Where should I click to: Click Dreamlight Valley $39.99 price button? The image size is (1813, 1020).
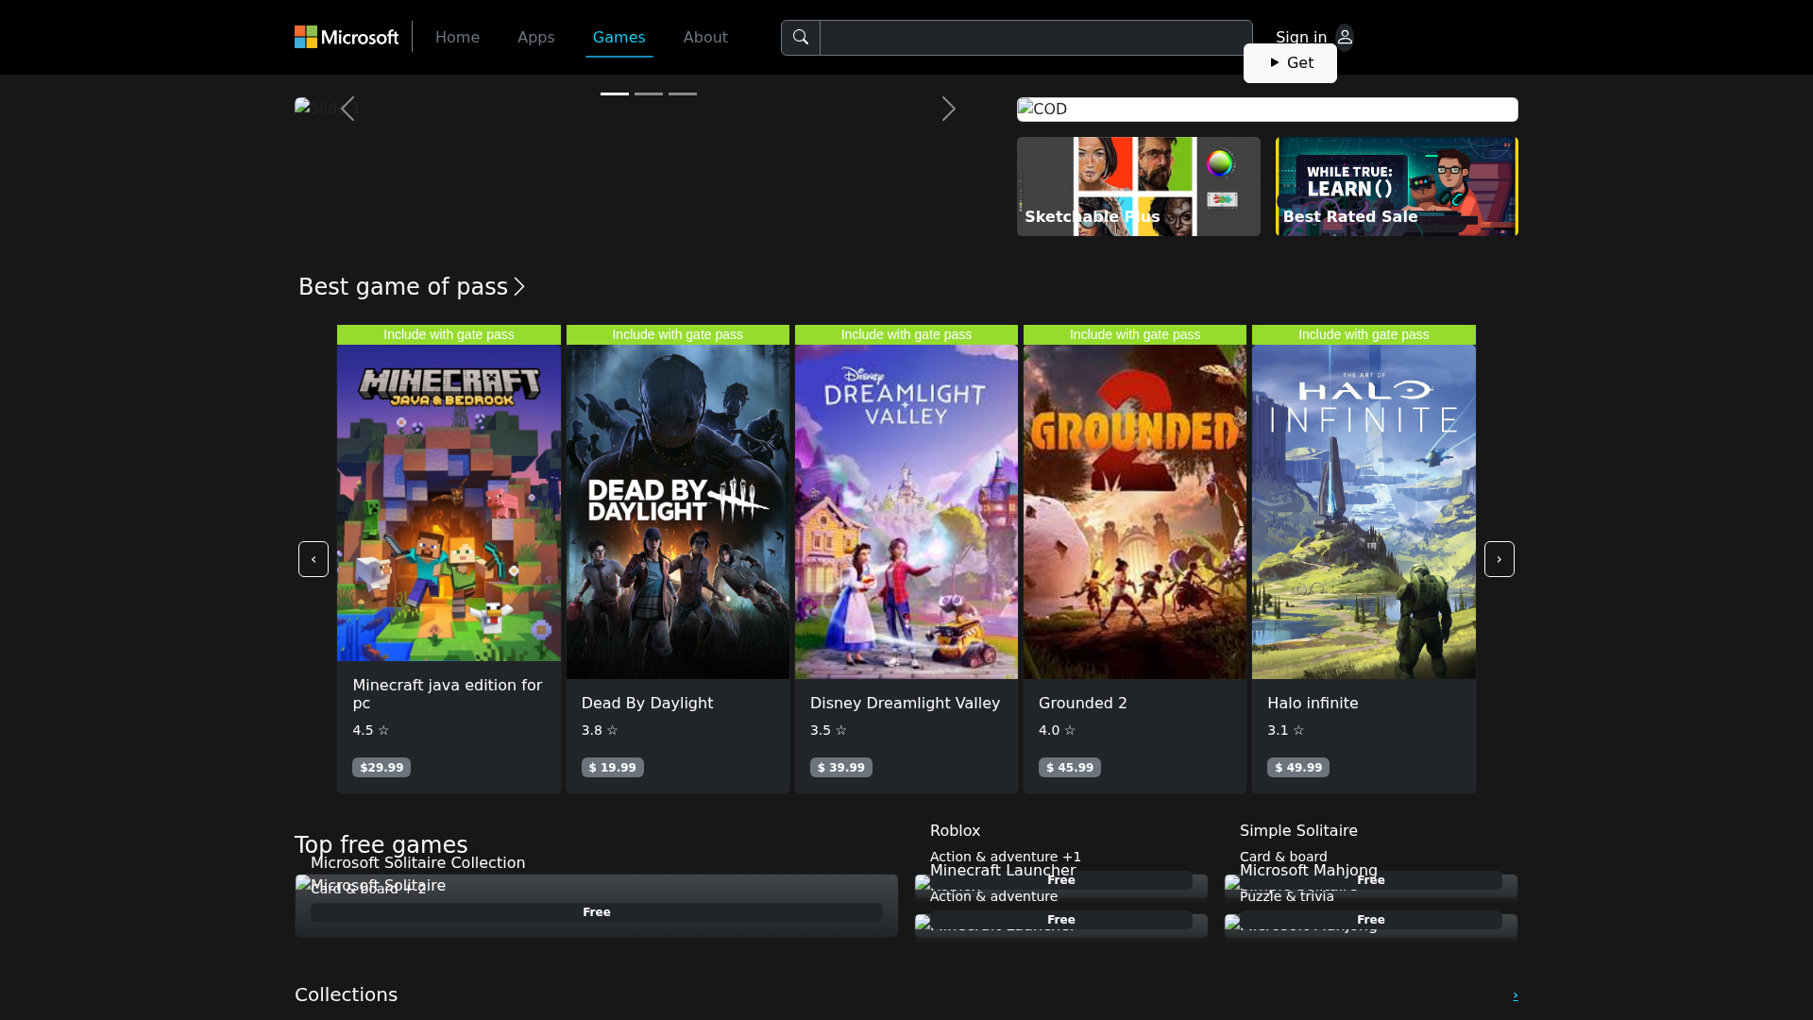point(841,768)
